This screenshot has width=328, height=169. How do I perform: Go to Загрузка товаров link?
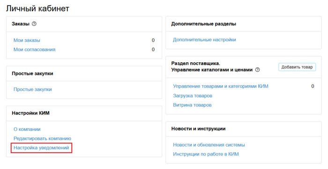point(193,96)
